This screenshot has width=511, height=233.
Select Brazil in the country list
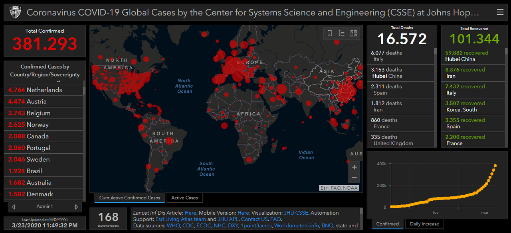pos(43,171)
